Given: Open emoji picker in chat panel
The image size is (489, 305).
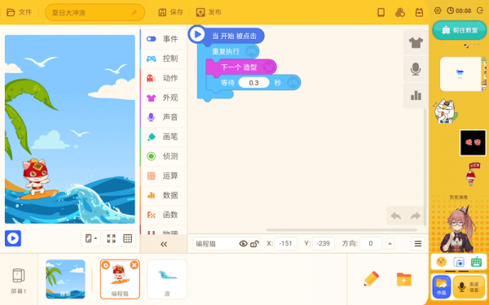Looking at the screenshot, I should tap(441, 262).
